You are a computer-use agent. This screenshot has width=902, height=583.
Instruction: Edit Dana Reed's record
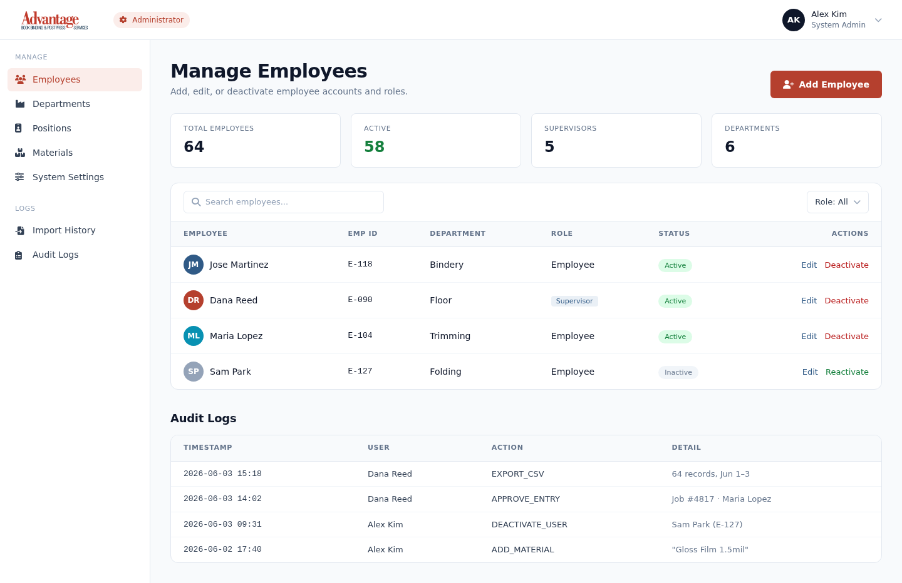point(809,301)
